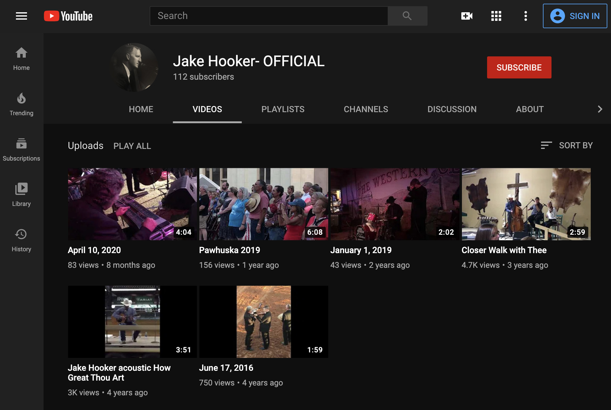Open the three-dot settings menu
Viewport: 611px width, 410px height.
point(526,16)
